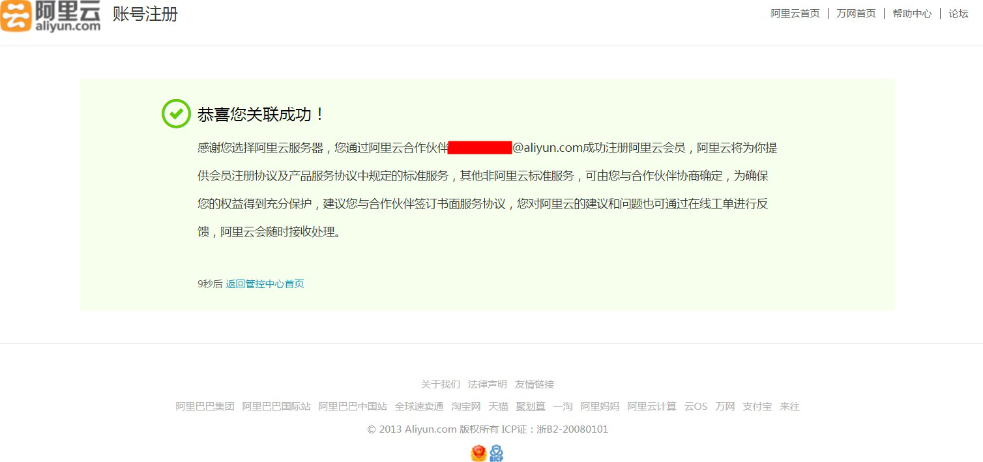Click the 9秒后 countdown text
Screen dimensions: 983x462
pos(210,284)
